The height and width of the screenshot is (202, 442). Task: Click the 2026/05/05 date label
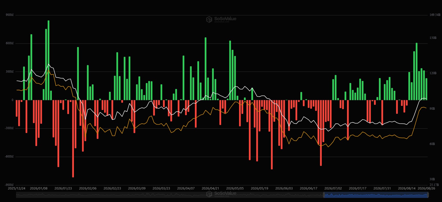[x=235, y=188]
